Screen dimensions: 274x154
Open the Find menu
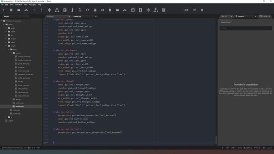(x=26, y=5)
